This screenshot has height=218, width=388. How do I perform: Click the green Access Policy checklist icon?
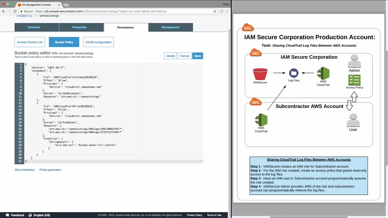click(354, 80)
